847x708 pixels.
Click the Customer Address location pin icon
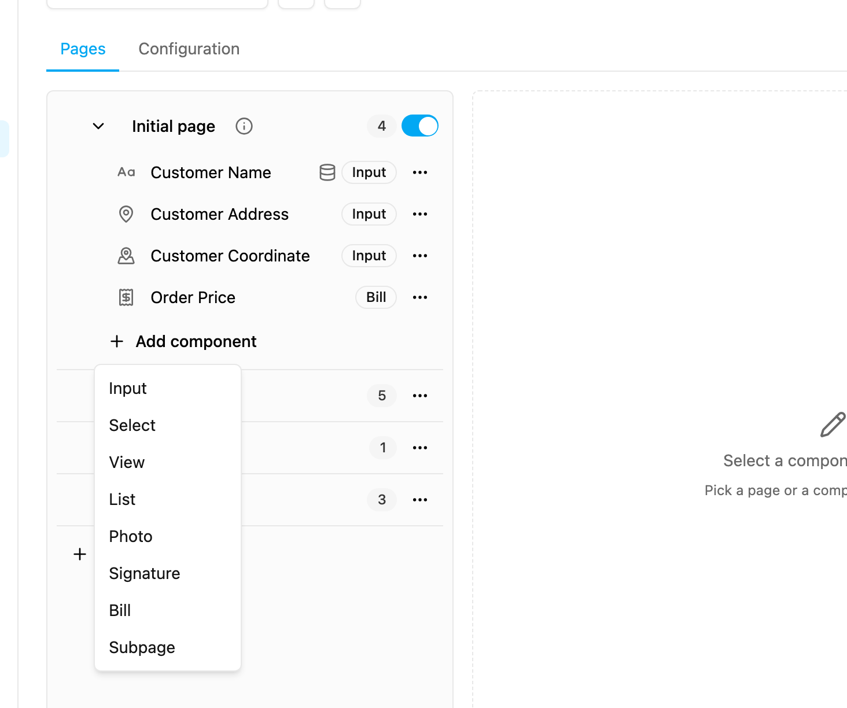pyautogui.click(x=126, y=214)
